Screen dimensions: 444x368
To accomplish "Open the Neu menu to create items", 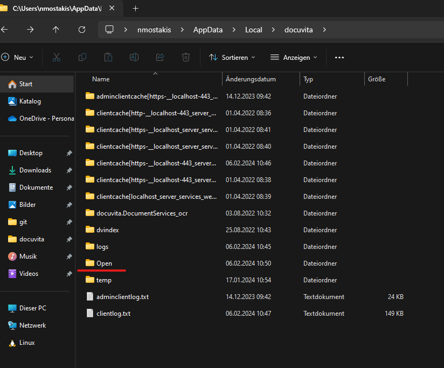I will click(x=18, y=57).
